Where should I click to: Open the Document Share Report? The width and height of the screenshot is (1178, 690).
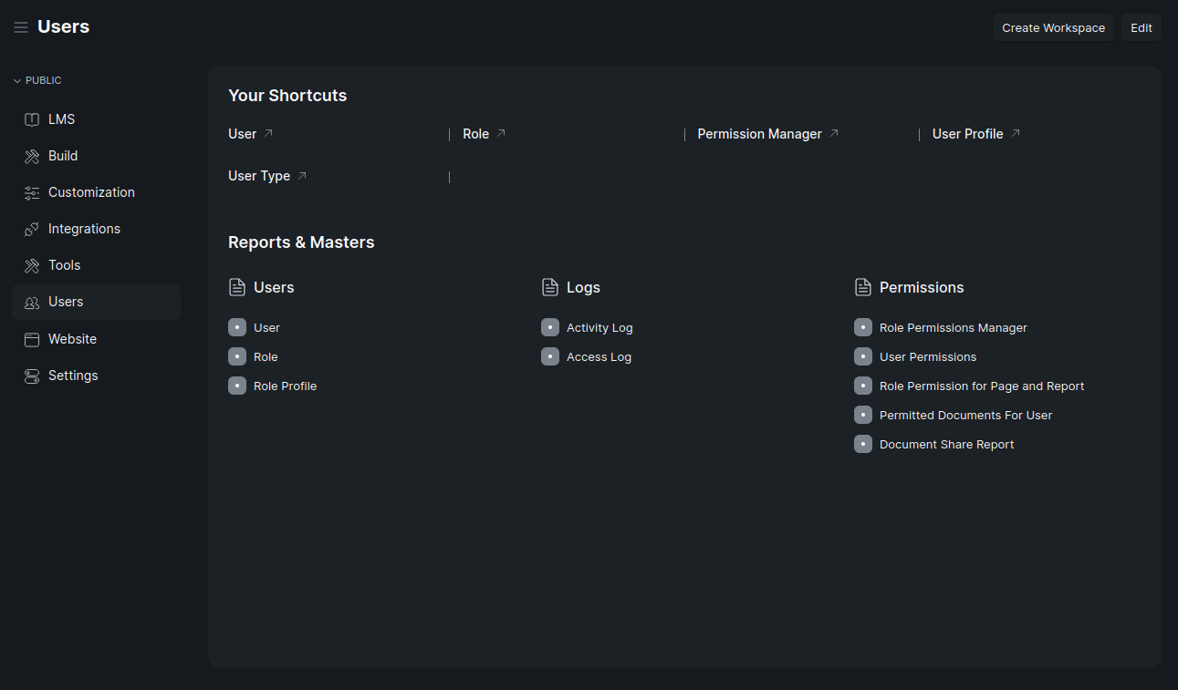pos(946,444)
